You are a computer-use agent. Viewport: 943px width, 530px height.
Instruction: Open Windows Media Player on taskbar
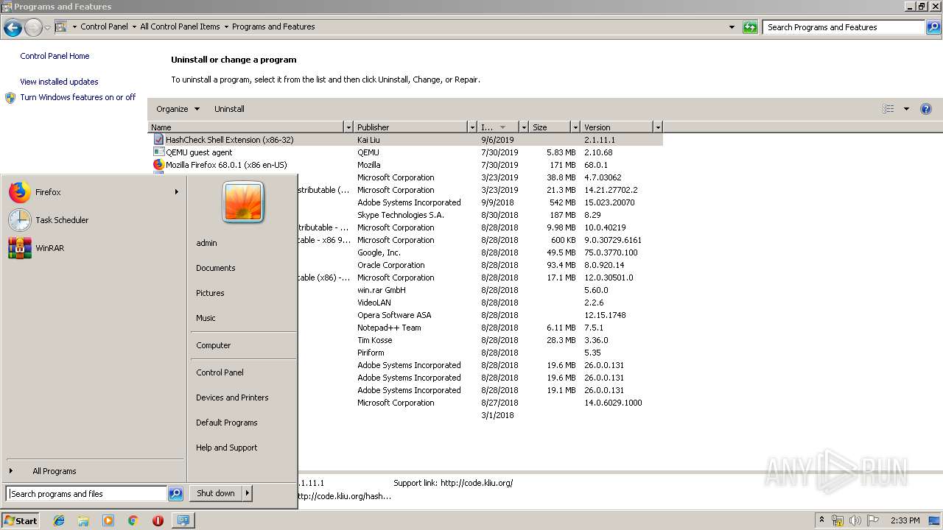(x=108, y=520)
